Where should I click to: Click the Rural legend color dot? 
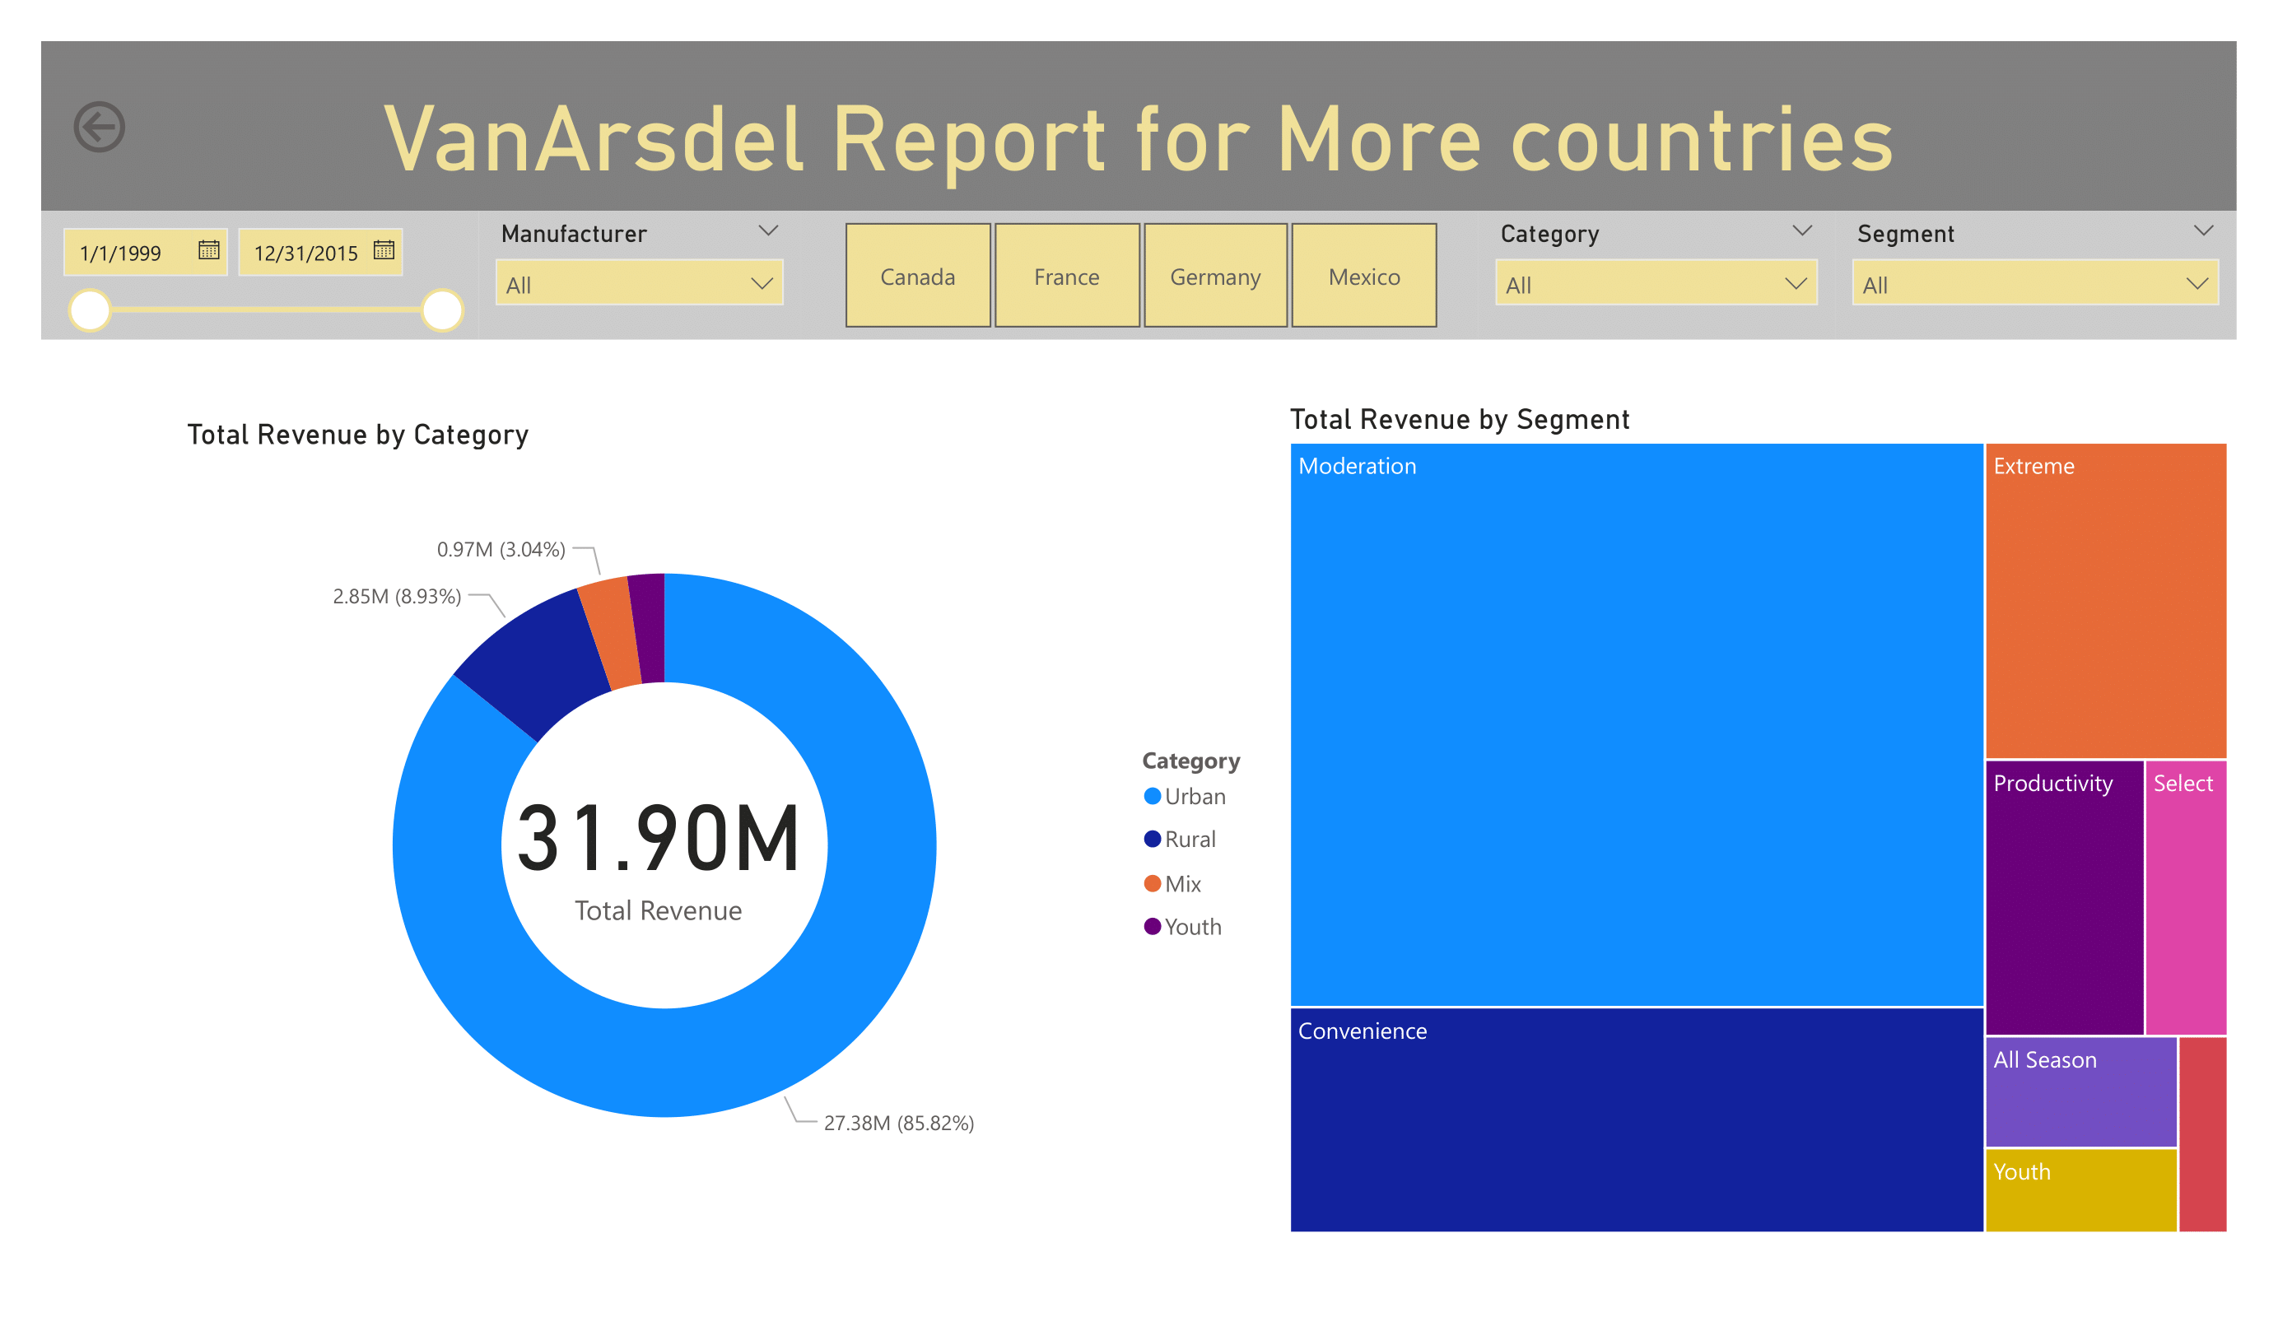coord(1152,840)
